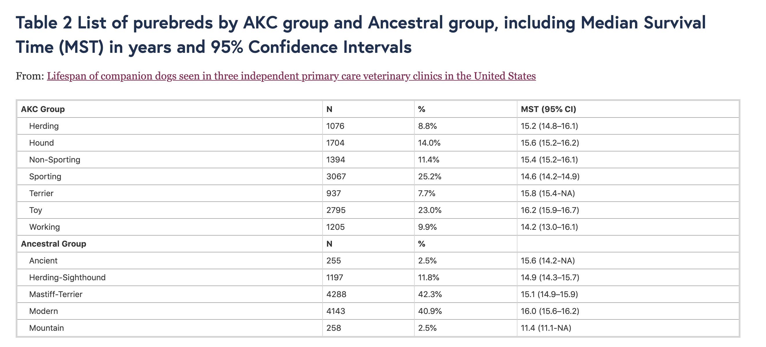Click the Herding row label

click(44, 126)
